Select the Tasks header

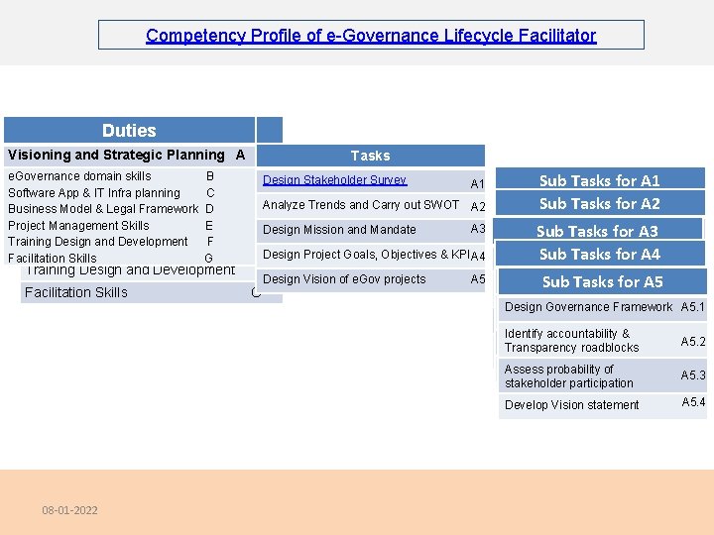tap(371, 156)
